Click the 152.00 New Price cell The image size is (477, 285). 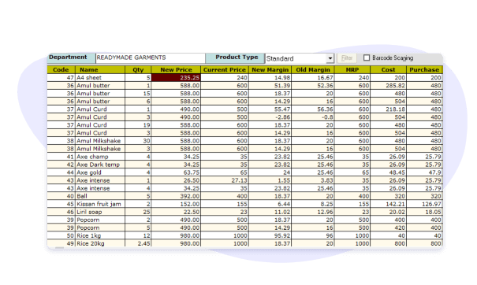pyautogui.click(x=176, y=204)
